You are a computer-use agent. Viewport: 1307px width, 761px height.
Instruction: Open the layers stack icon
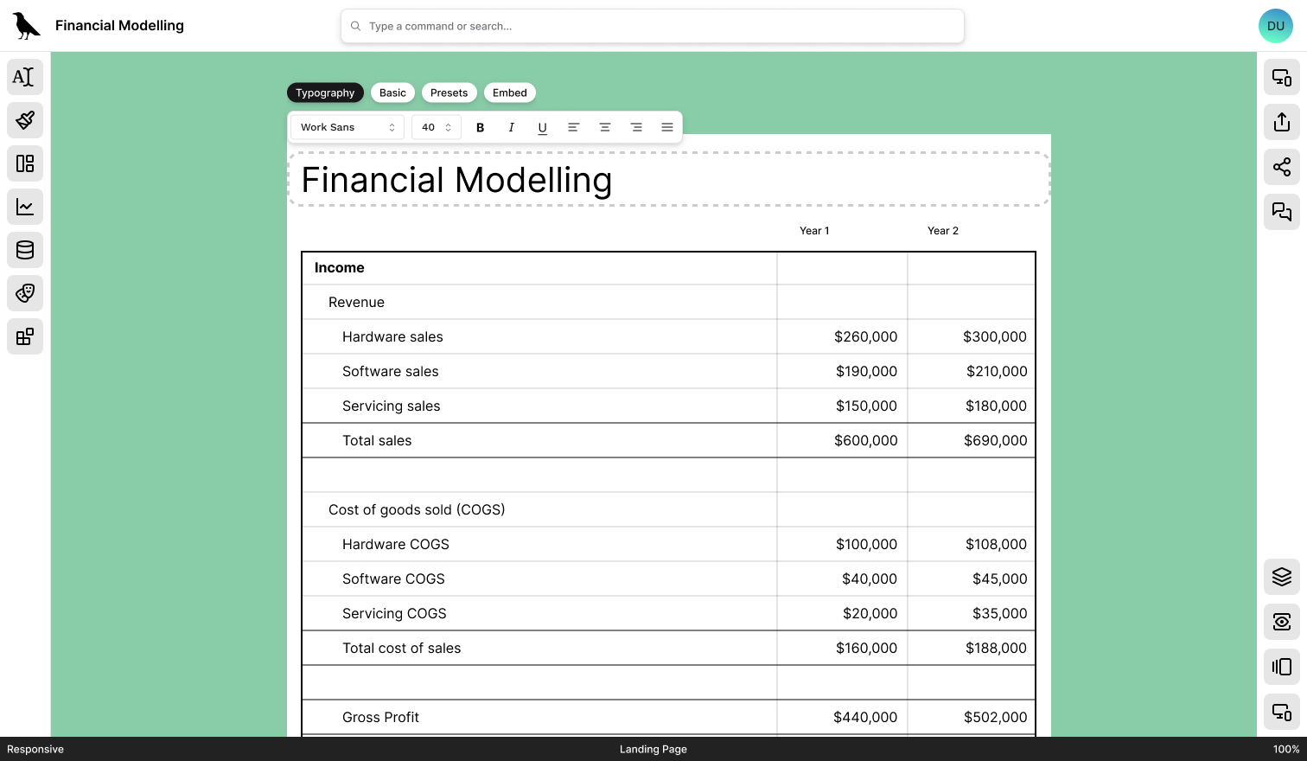pos(1281,577)
